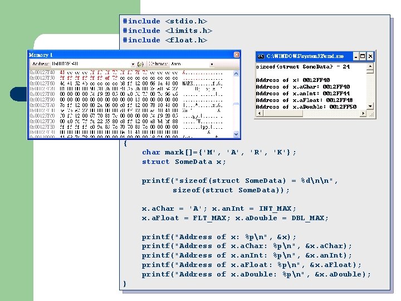Click the '#include <stdio.h>' code line
Image resolution: width=401 pixels, height=301 pixels.
pyautogui.click(x=165, y=21)
